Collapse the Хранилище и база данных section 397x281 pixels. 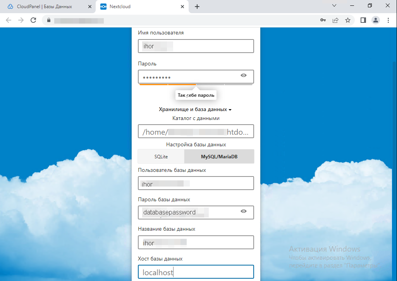(x=195, y=110)
